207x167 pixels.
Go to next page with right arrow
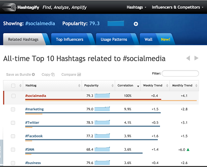pos(196,58)
